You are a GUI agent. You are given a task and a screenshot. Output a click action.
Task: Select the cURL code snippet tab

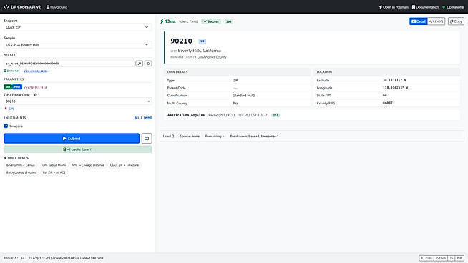(426, 258)
